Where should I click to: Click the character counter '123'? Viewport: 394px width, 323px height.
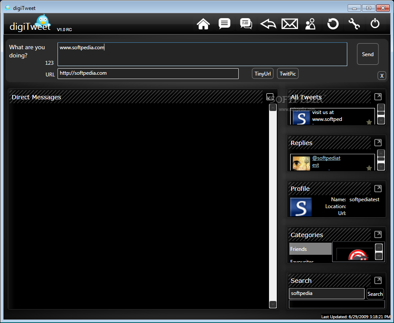[x=49, y=63]
